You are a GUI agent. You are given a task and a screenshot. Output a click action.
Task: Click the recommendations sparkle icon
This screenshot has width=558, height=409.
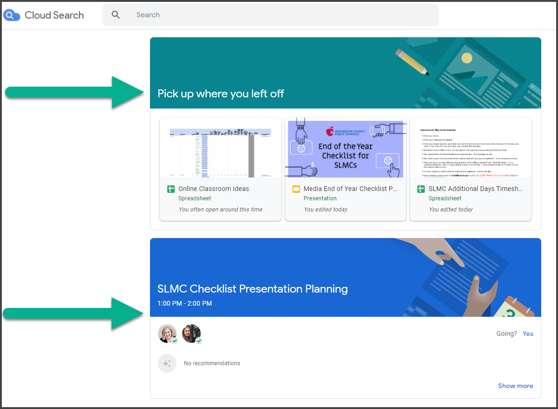[167, 363]
